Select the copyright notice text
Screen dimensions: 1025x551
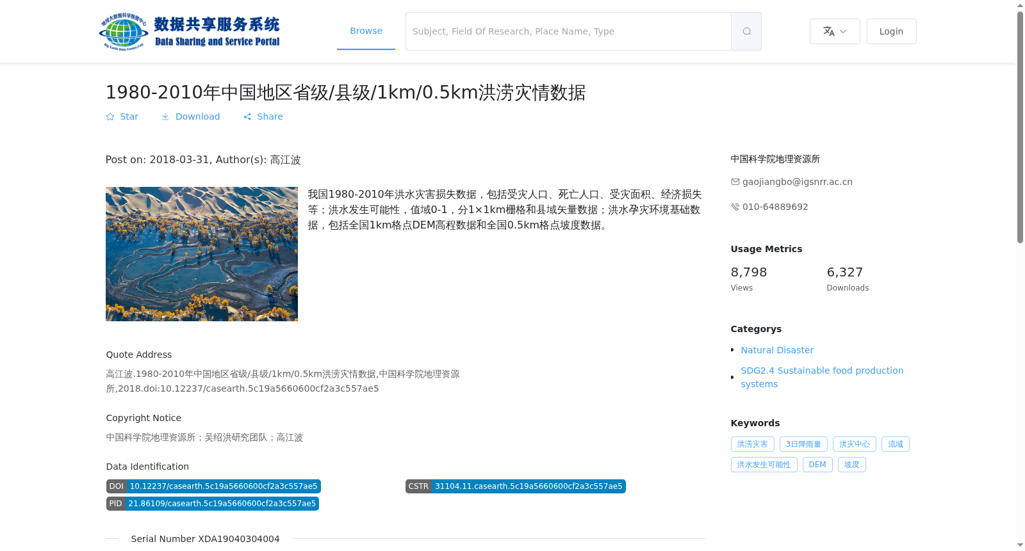click(204, 438)
